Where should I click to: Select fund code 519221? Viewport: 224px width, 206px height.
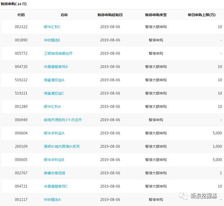pos(21,93)
